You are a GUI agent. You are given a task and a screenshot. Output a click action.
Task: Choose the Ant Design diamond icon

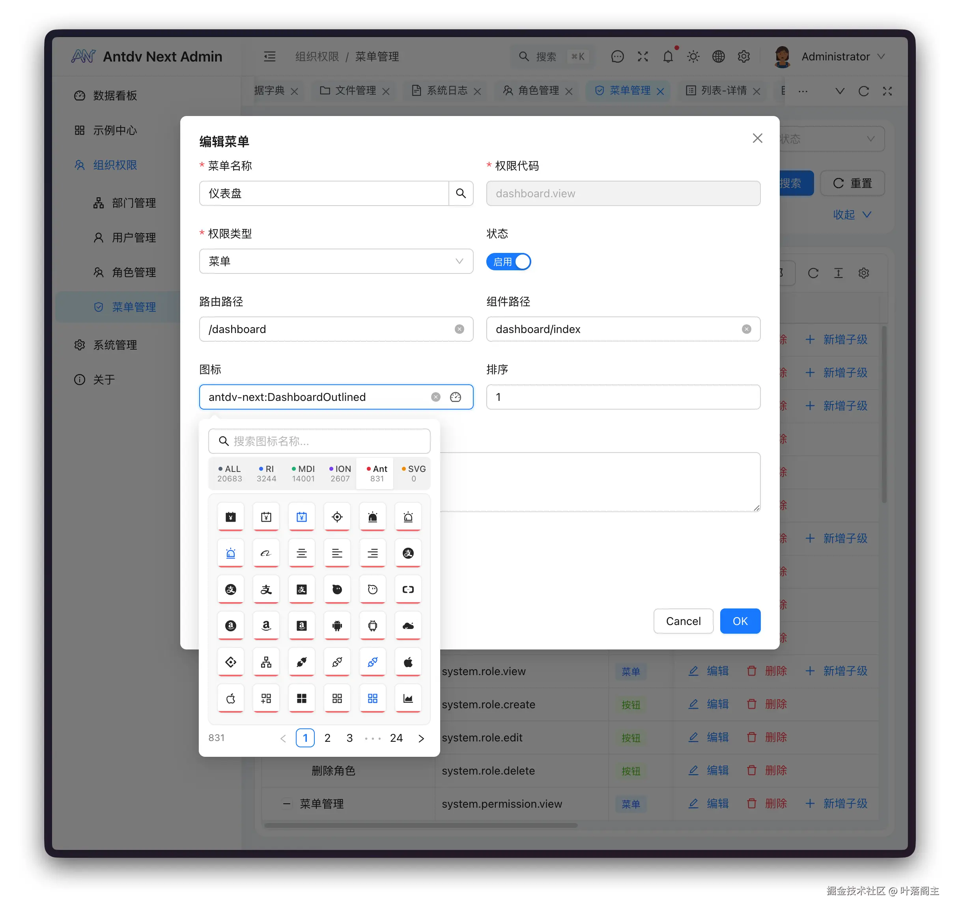231,662
